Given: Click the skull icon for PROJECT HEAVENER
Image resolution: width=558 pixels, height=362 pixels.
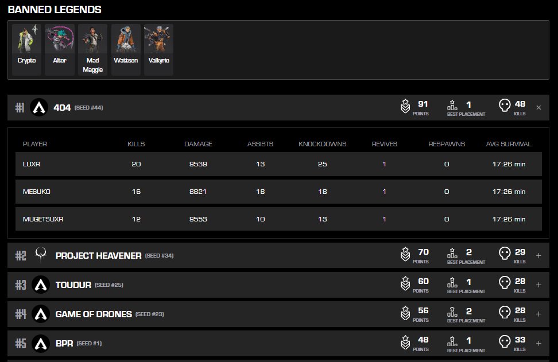Looking at the screenshot, I should pos(505,253).
